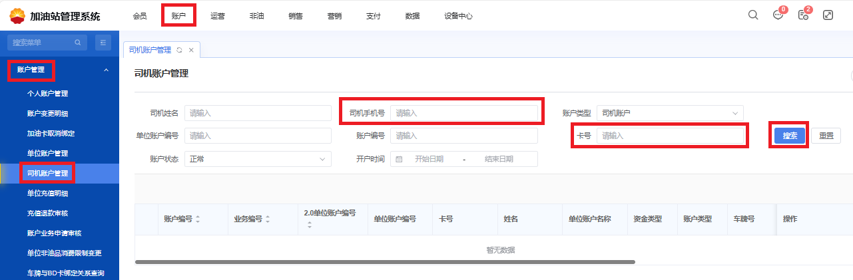Click the calendar icon in 开户时间 field
Image resolution: width=853 pixels, height=280 pixels.
pos(400,160)
